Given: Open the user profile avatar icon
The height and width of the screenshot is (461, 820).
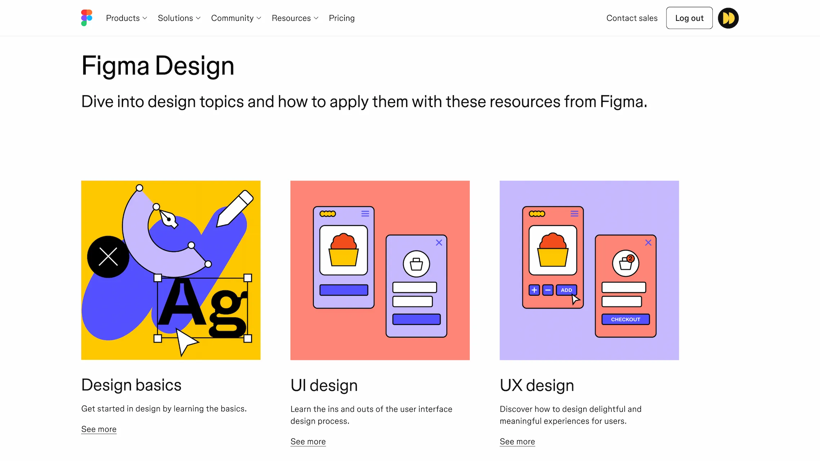Looking at the screenshot, I should (x=728, y=18).
